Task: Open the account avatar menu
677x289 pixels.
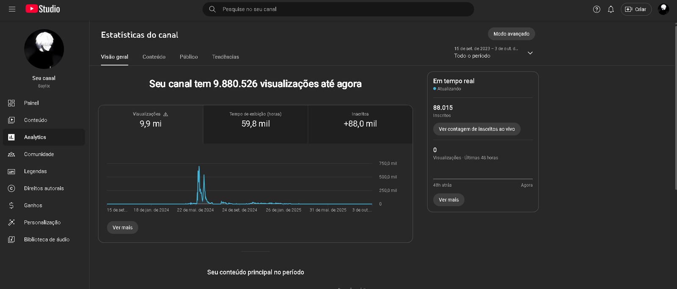Action: pyautogui.click(x=663, y=9)
